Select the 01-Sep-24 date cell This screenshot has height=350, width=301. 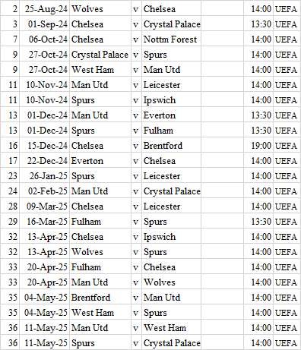[x=45, y=24]
